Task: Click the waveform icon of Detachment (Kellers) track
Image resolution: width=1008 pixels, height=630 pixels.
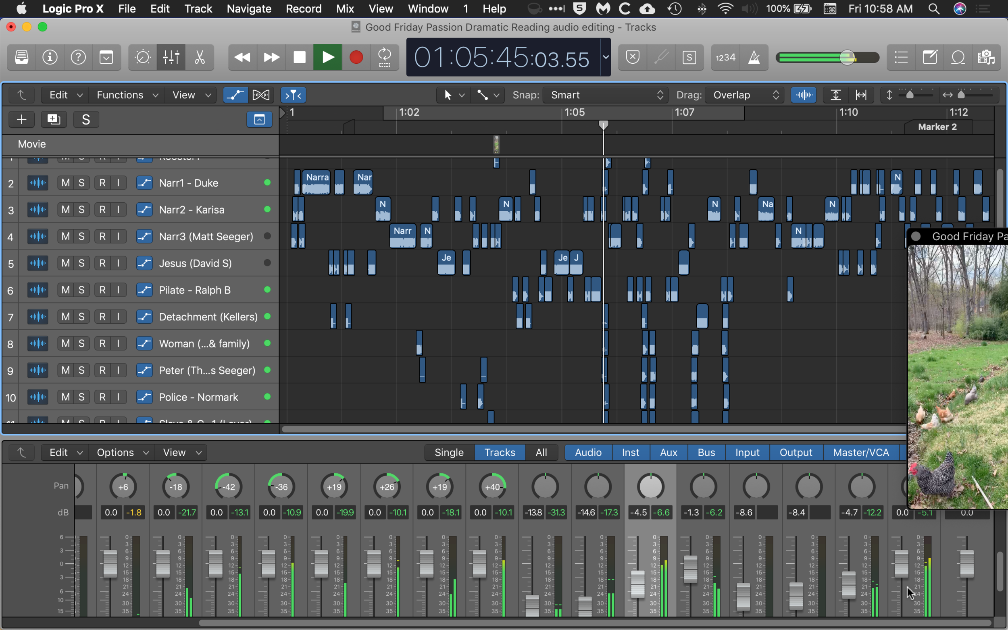Action: coord(38,317)
